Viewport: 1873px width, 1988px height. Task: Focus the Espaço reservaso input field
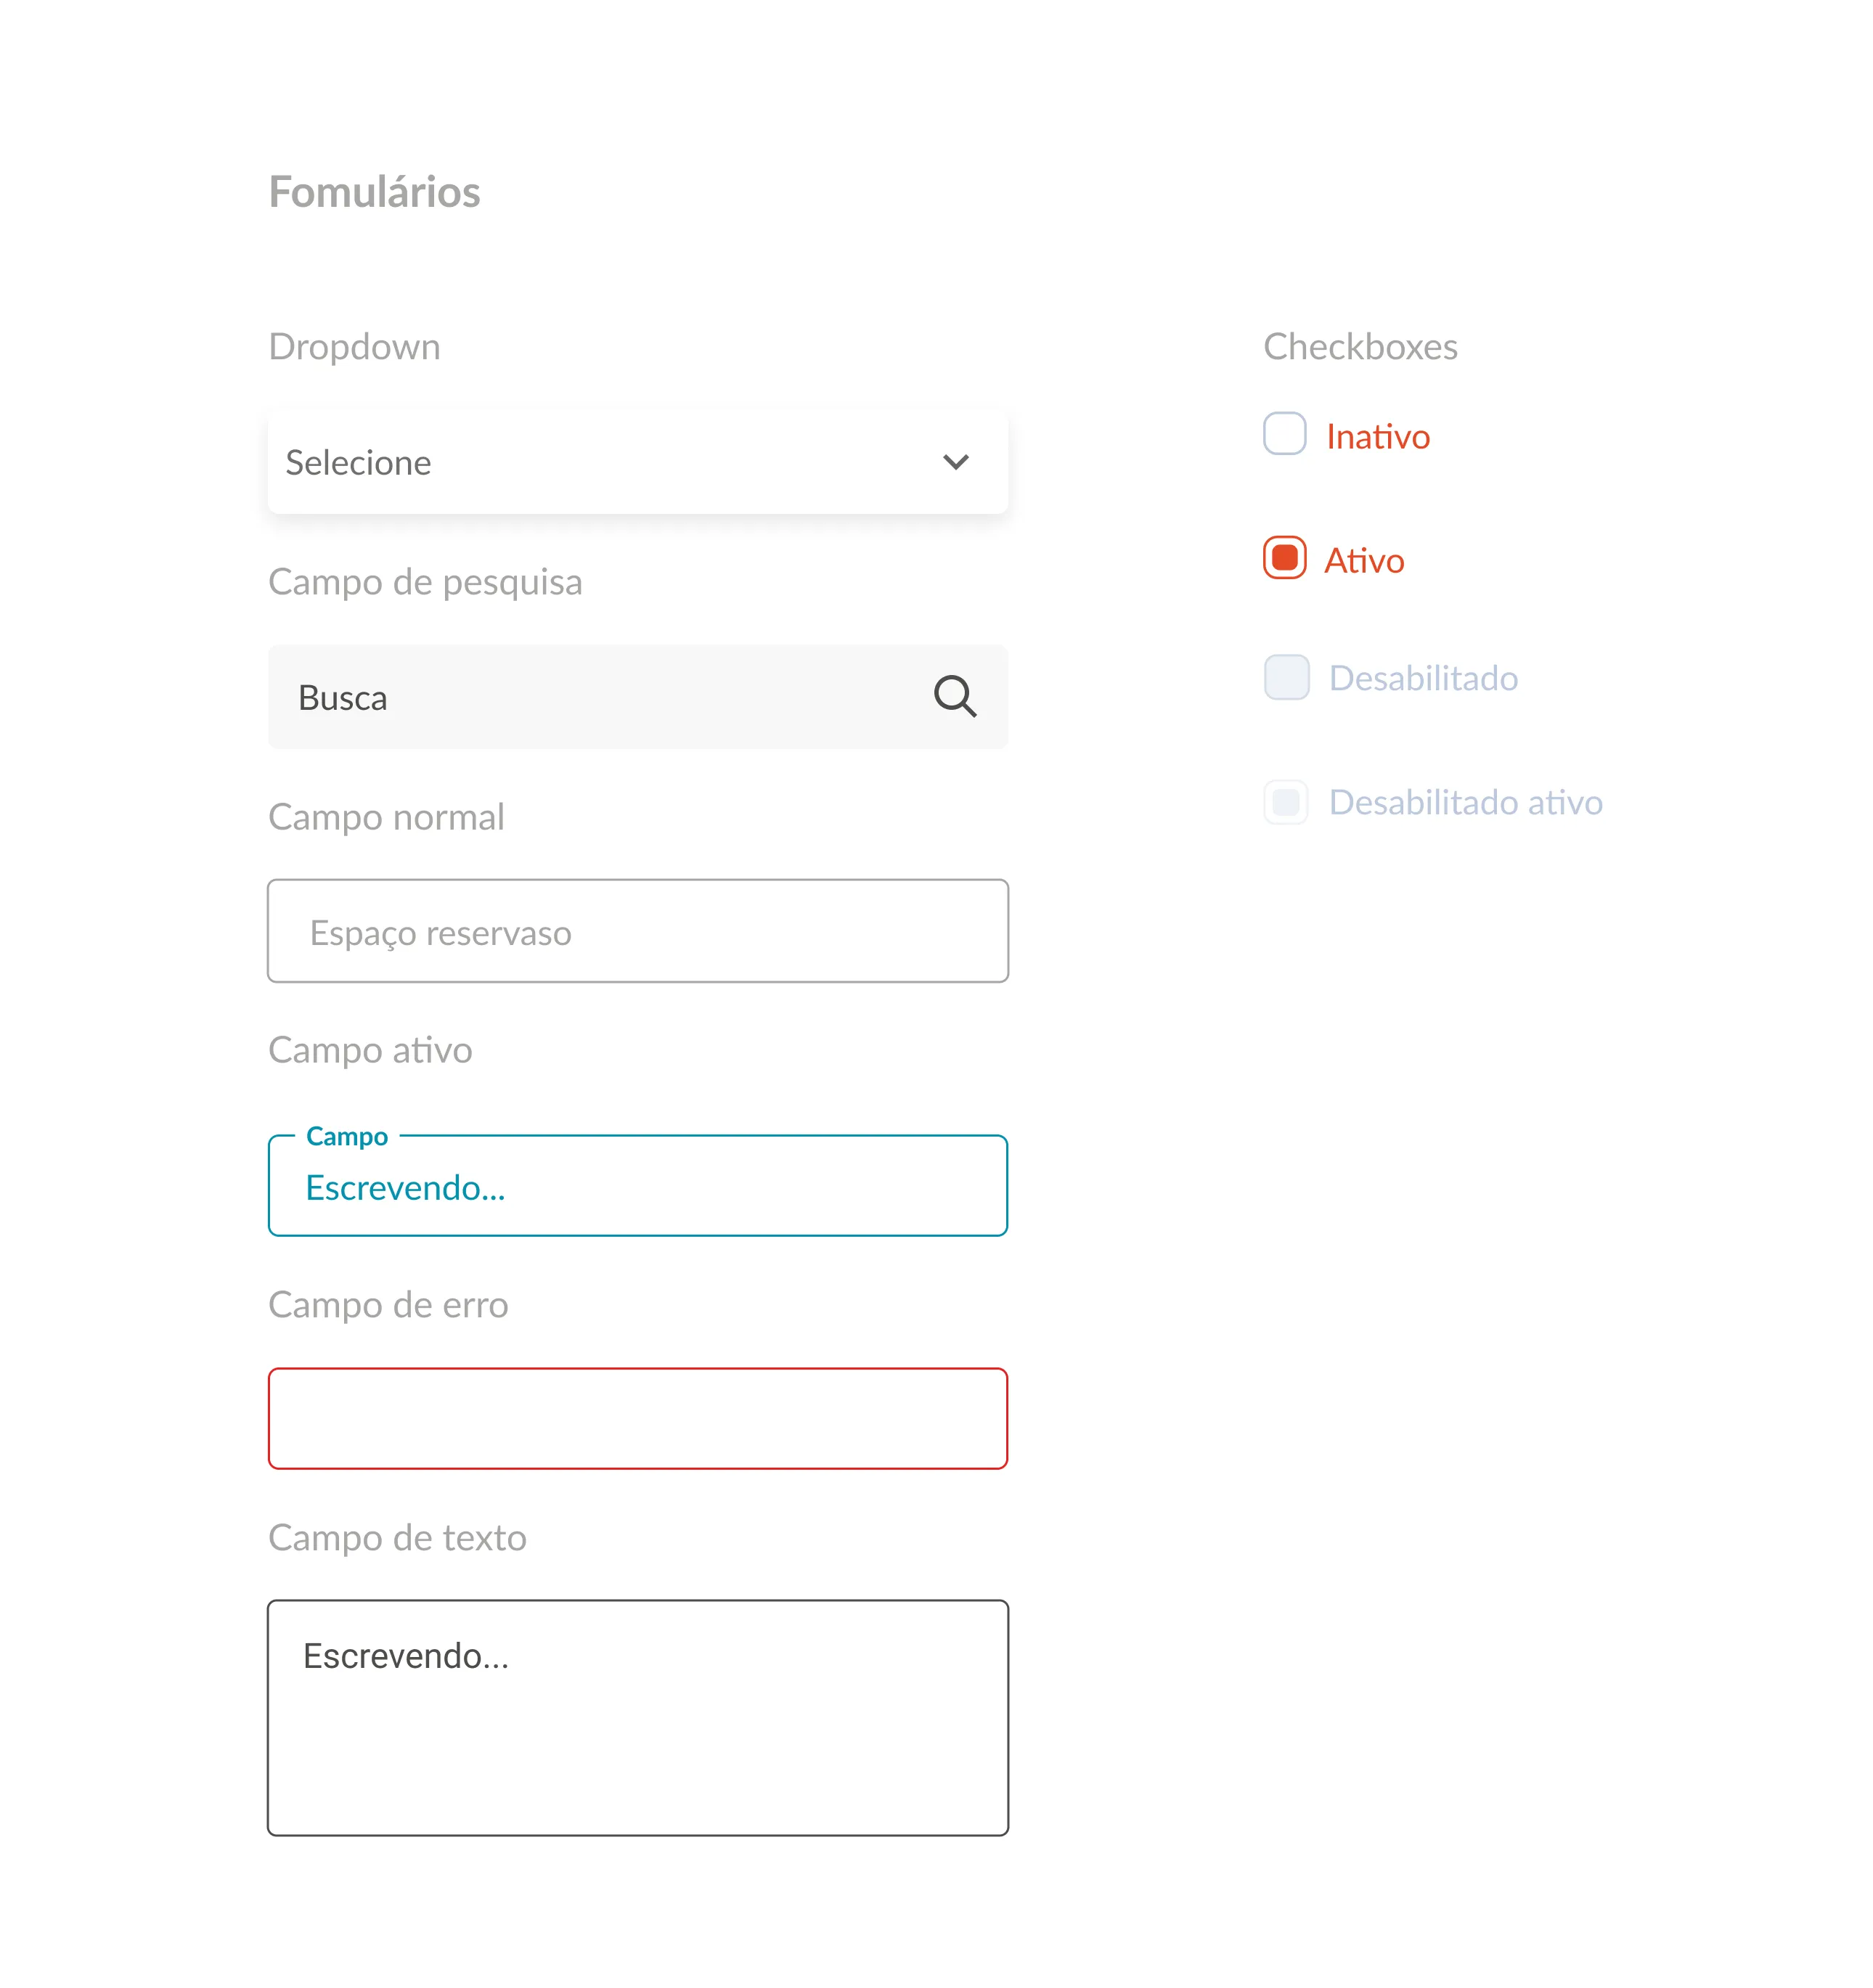[637, 931]
